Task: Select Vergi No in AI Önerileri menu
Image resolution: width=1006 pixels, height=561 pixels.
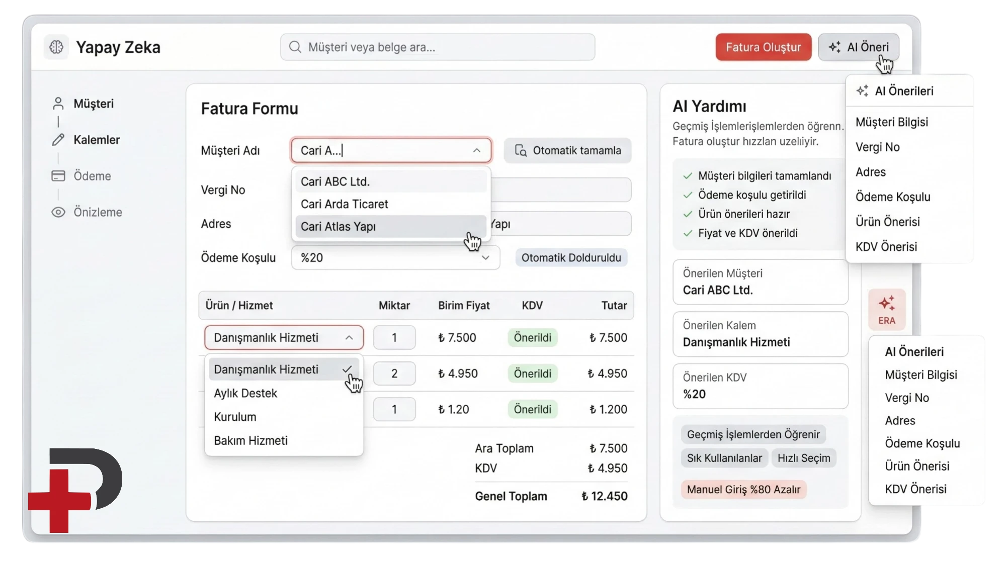Action: click(877, 147)
